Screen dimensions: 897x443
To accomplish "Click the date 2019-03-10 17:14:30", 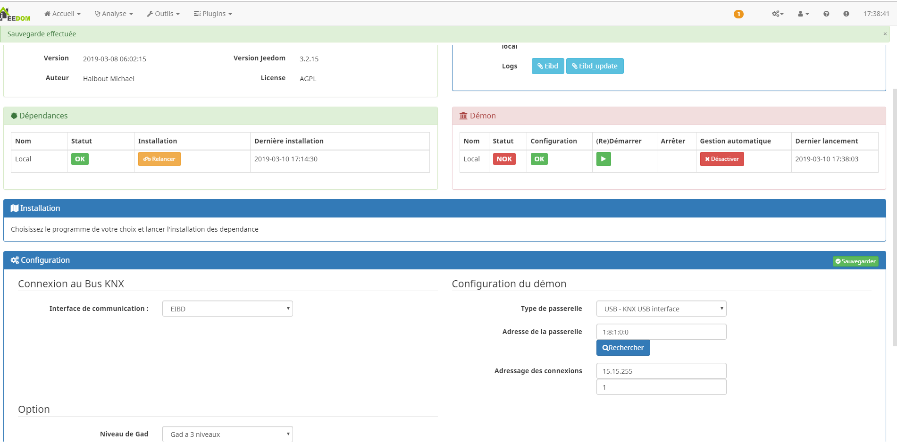I will coord(286,159).
